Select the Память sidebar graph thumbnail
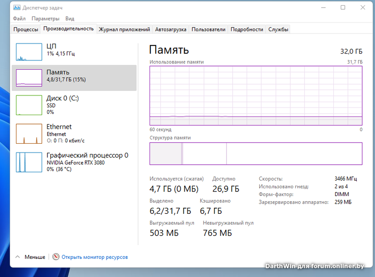Screen dimensions: 375x277 [x=29, y=78]
